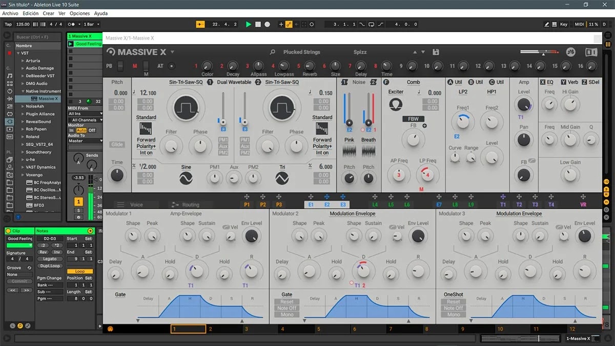This screenshot has height=346, width=615.
Task: Enable the Automation Arm link button
Action: pyautogui.click(x=289, y=24)
